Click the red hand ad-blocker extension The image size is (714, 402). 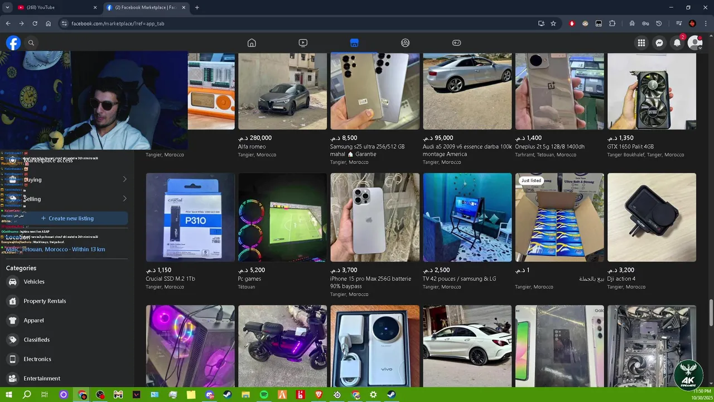[x=572, y=23]
